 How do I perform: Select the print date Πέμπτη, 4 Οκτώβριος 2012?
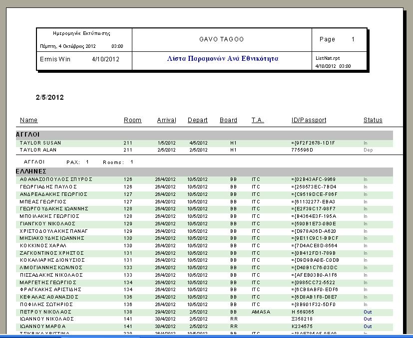coord(68,46)
